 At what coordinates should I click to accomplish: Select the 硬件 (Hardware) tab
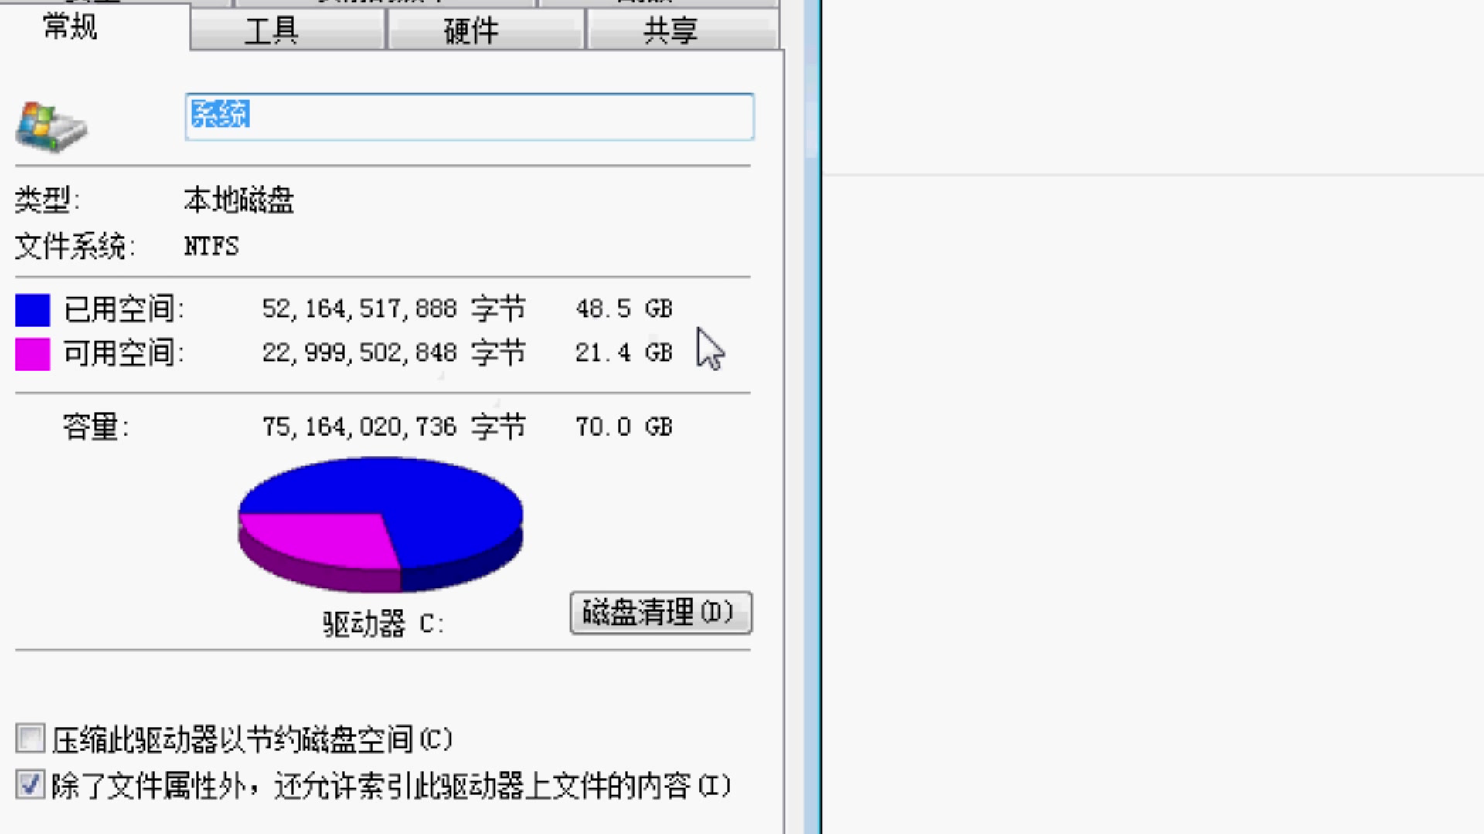pyautogui.click(x=470, y=29)
